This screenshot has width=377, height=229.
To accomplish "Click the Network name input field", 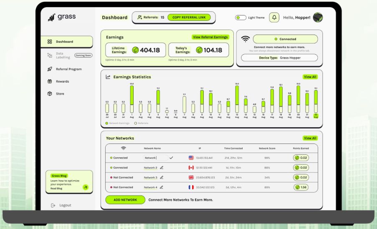I will 155,158.
